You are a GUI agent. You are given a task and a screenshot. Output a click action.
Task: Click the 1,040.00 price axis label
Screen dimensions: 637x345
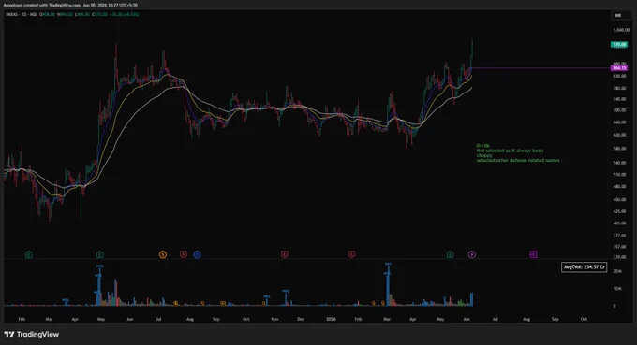pos(621,30)
